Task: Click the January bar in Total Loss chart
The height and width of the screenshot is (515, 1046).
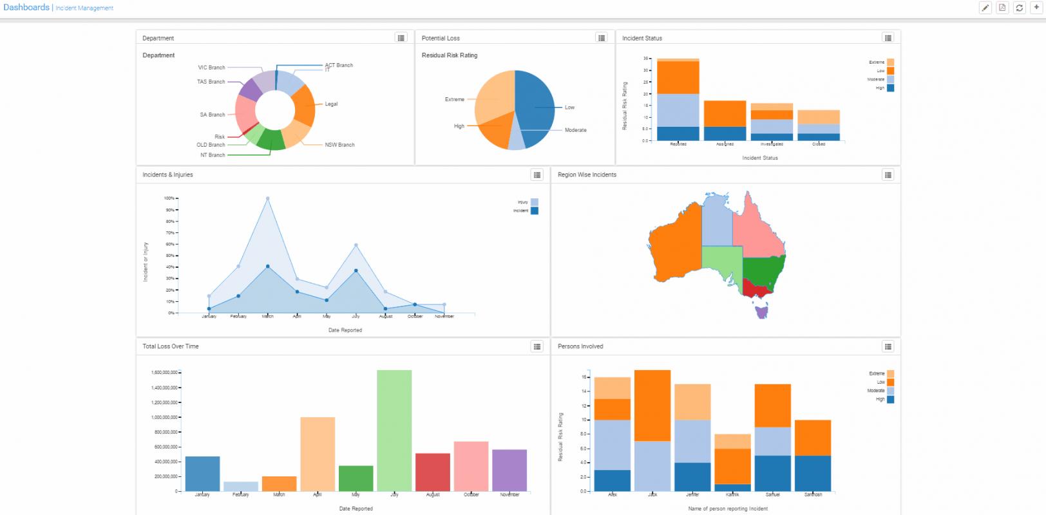Action: [x=202, y=474]
